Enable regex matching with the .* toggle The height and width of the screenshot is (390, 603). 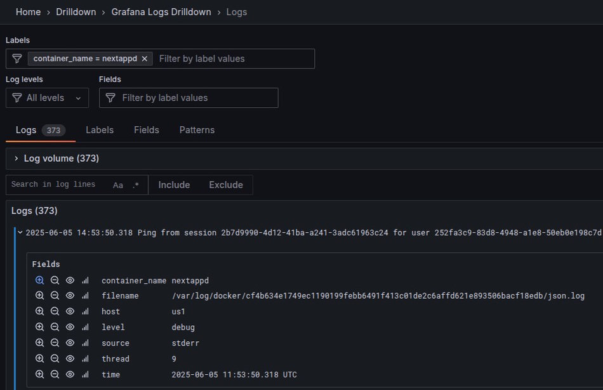[135, 185]
